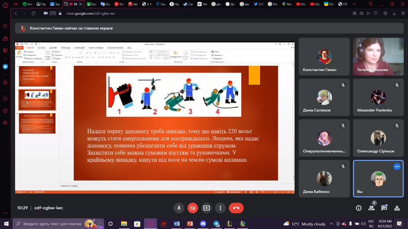Open Twitter in Opera sidebar
408x229 pixels.
[x=5, y=66]
